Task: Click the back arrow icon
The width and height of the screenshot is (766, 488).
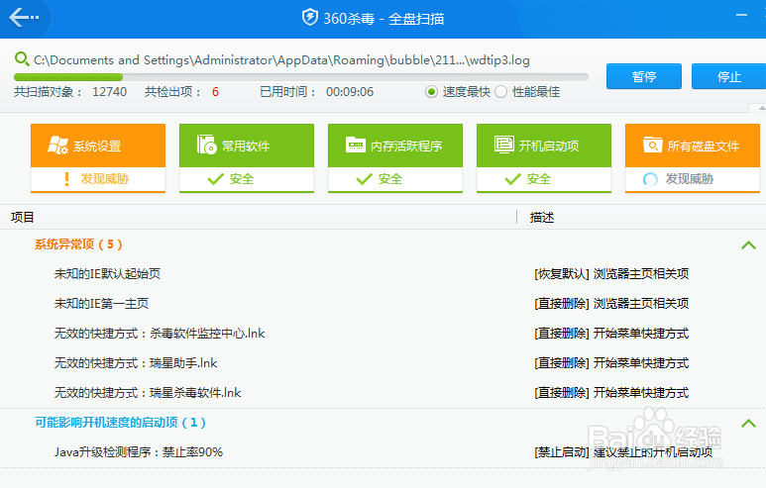Action: (x=24, y=18)
